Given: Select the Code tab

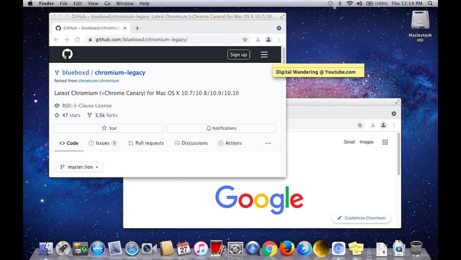Looking at the screenshot, I should (x=69, y=143).
